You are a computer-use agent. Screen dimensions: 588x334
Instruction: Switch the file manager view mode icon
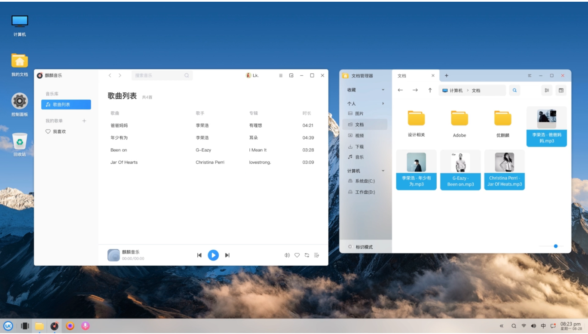[x=561, y=90]
